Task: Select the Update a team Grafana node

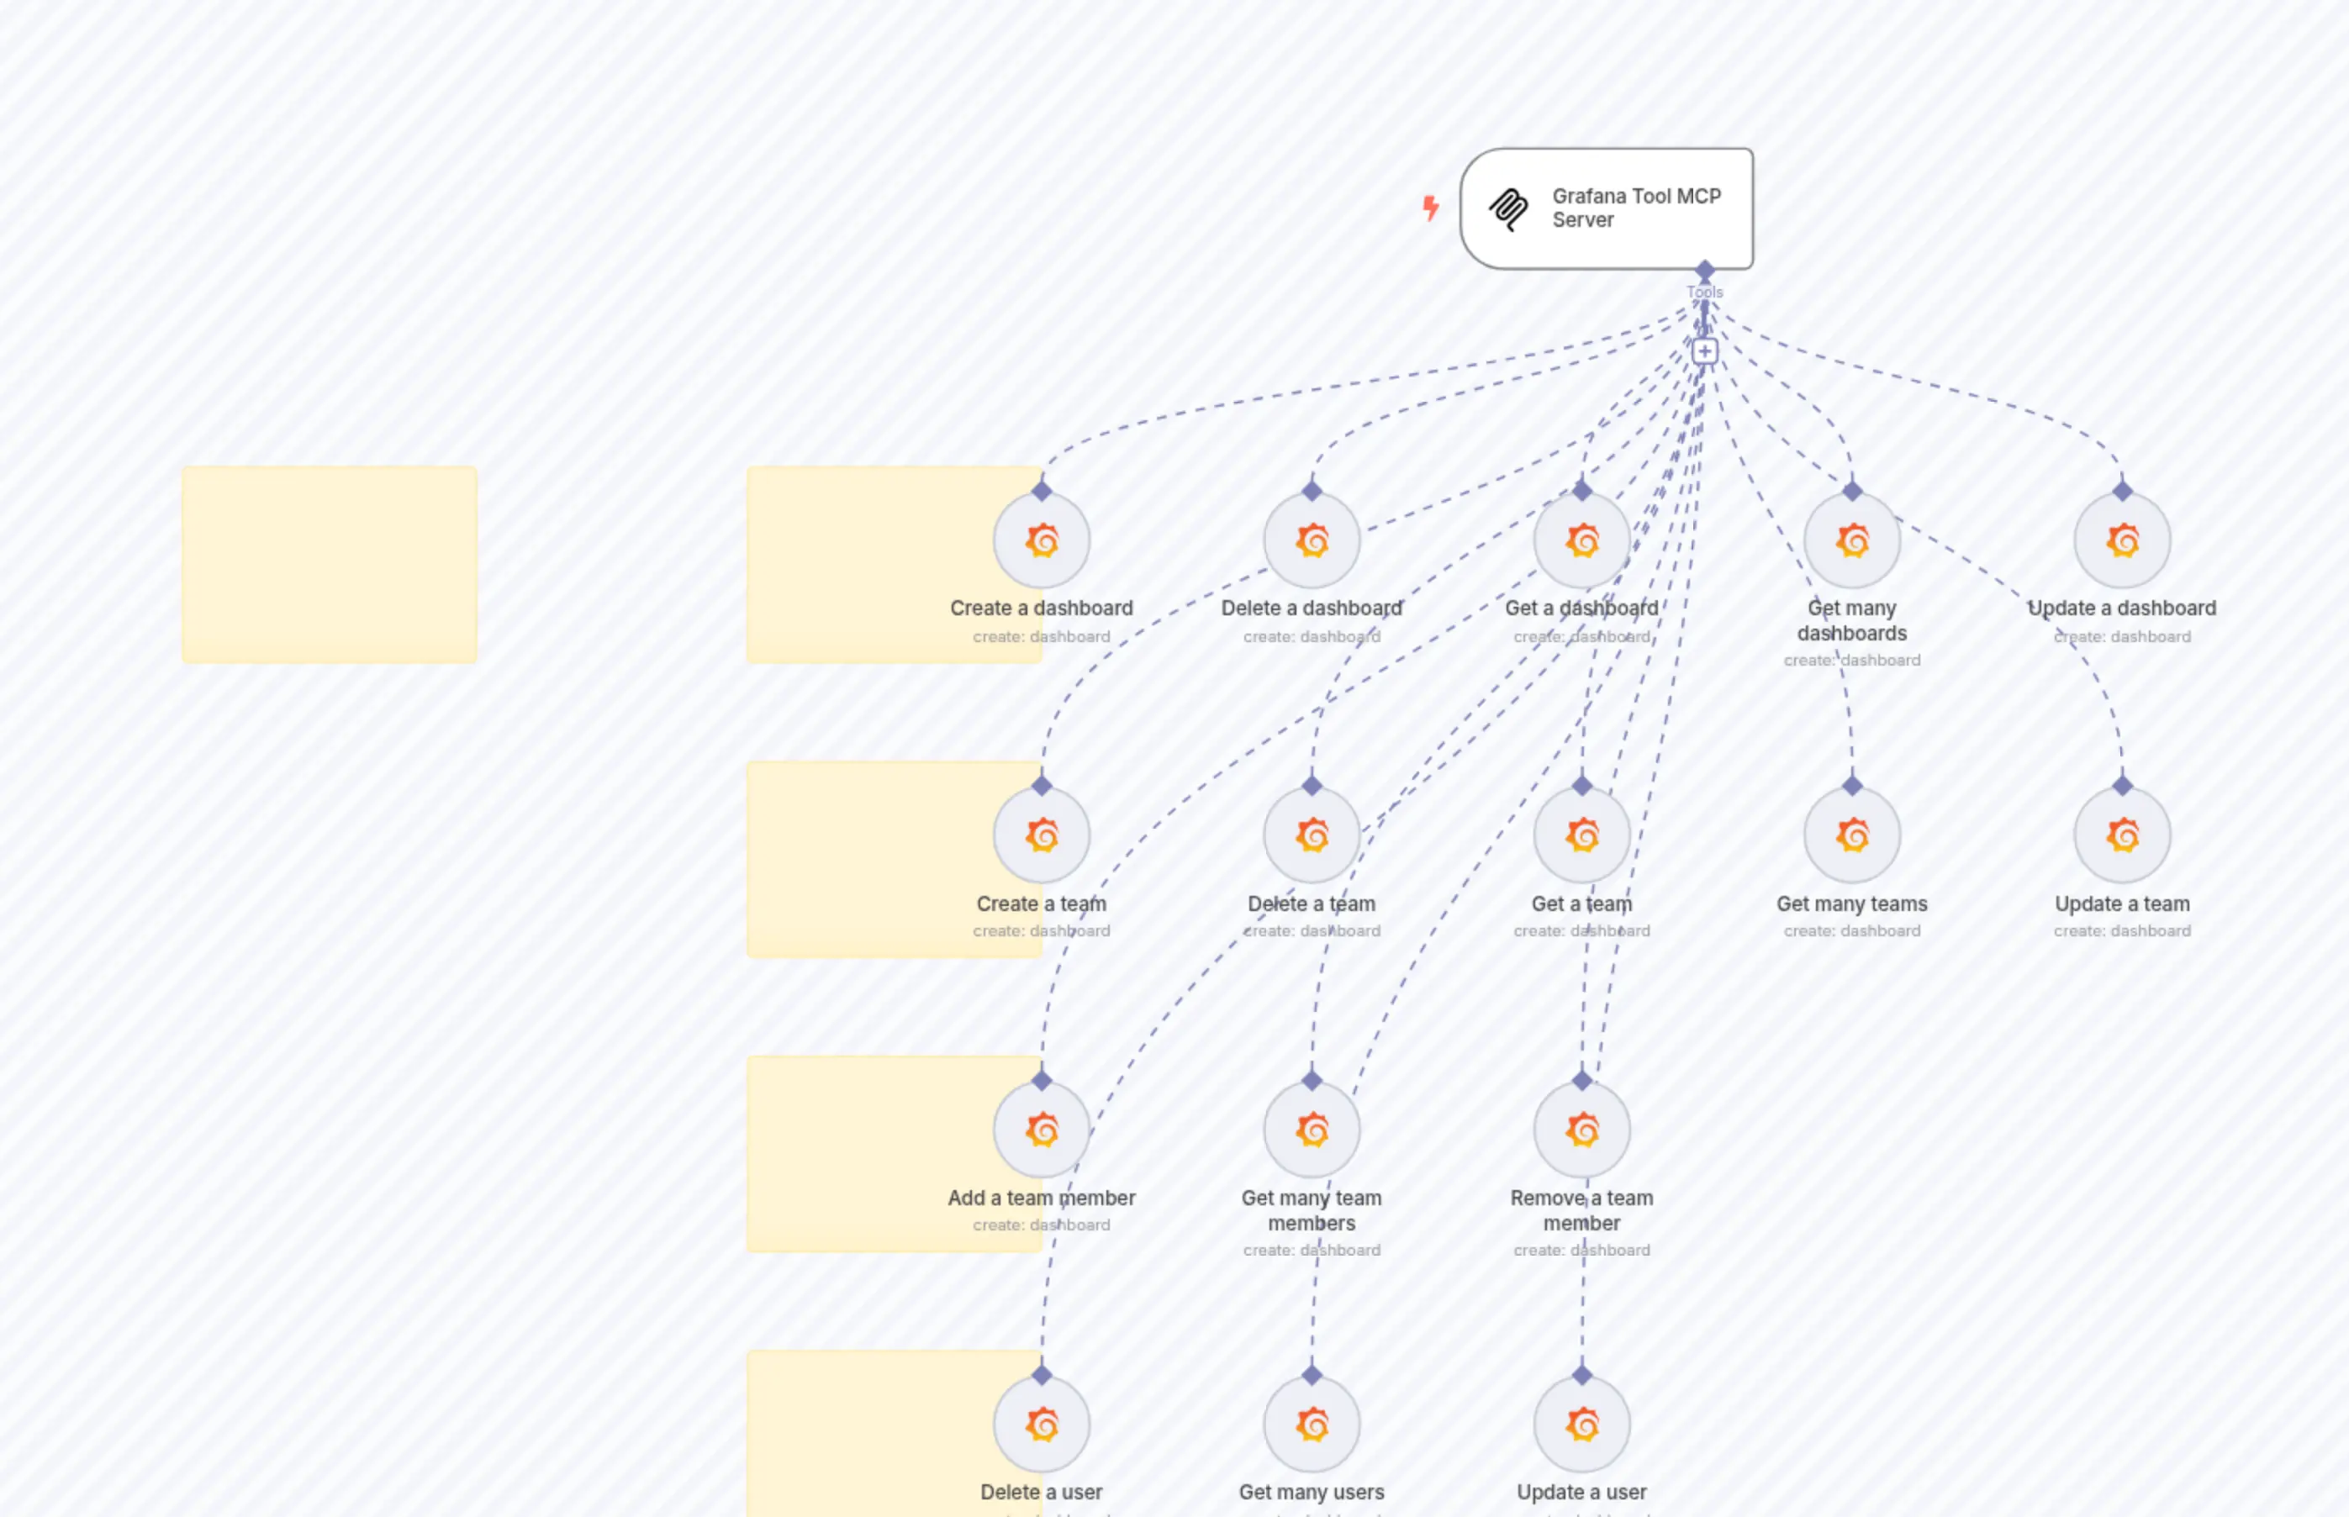Action: pos(2120,834)
